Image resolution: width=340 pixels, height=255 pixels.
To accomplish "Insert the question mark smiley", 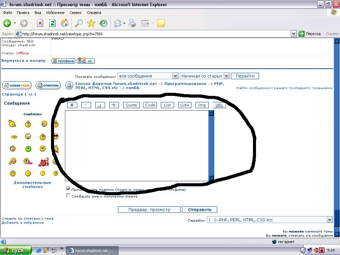I will click(56, 173).
